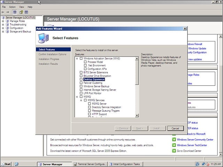
Task: Open the Help toolbar icon
Action: 21,12
